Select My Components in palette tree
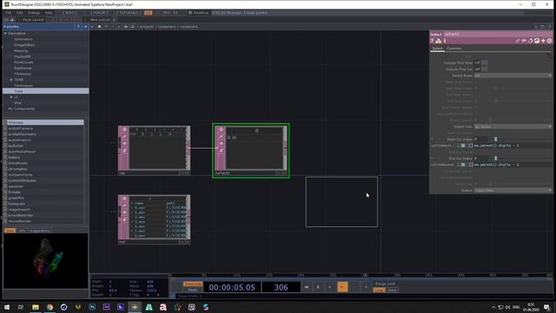 (x=21, y=109)
